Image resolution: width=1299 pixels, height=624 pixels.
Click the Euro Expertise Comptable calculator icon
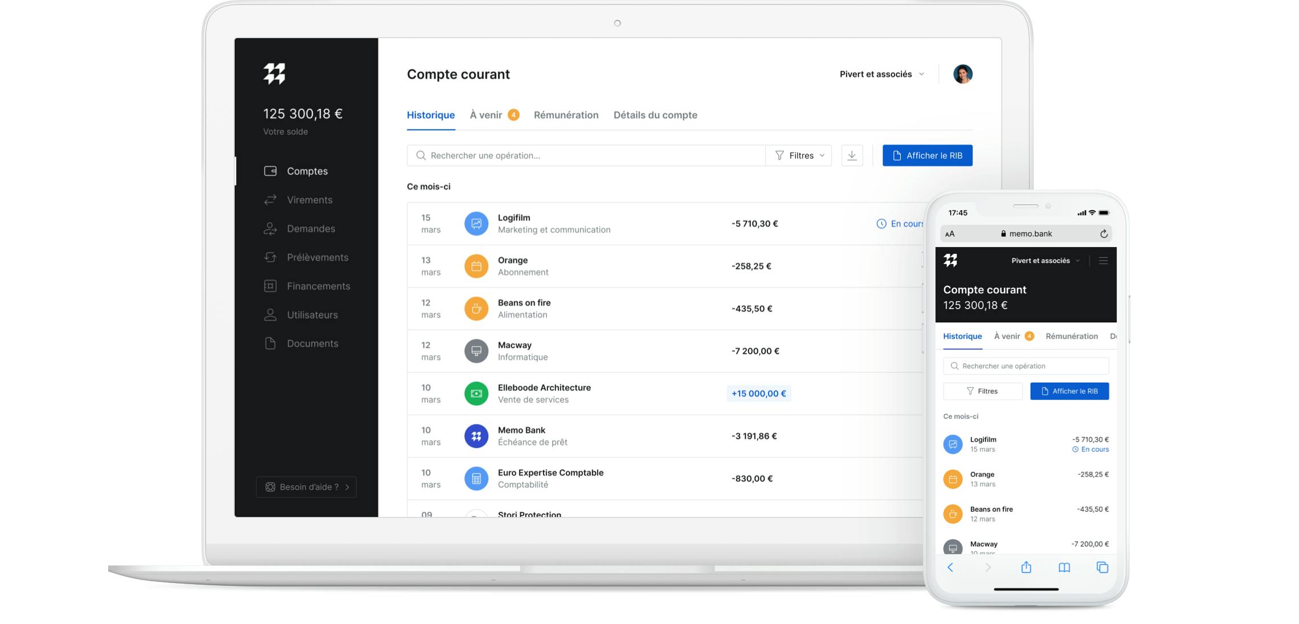point(476,478)
